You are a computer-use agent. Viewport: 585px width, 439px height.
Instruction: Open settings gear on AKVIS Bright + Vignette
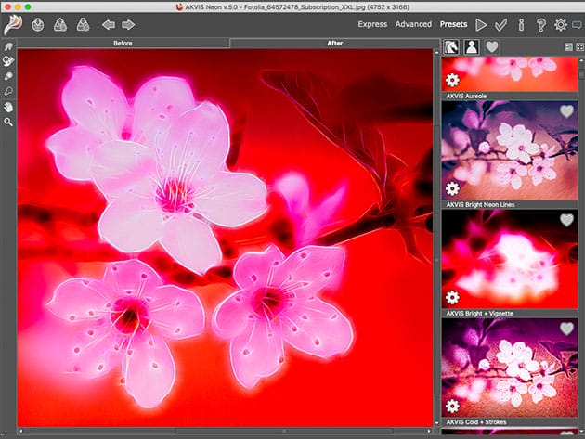tap(452, 297)
